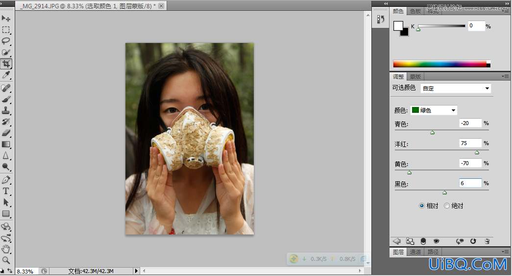Pick a color from the spectrum ramp

tap(441, 64)
